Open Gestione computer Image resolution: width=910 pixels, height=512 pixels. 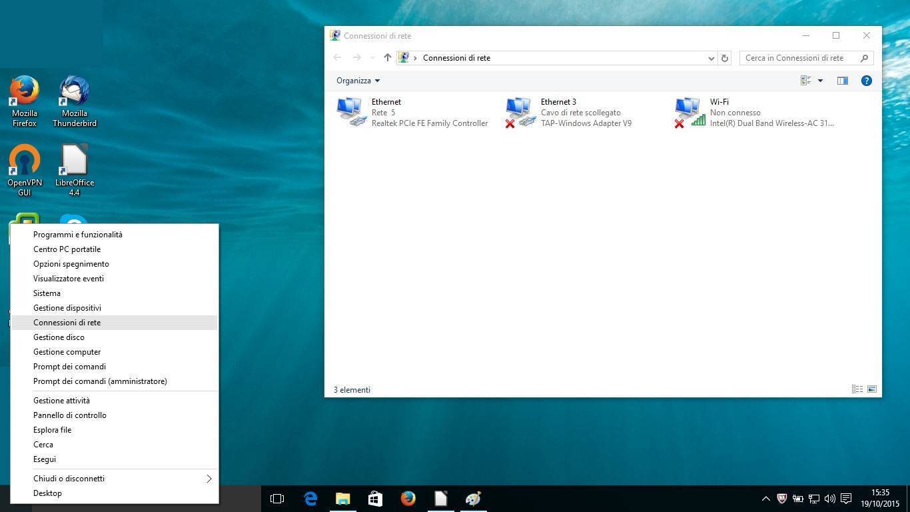[114, 352]
